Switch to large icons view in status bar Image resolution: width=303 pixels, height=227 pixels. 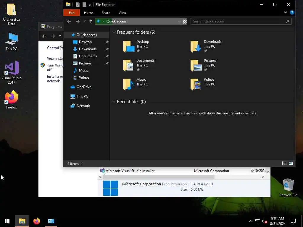pyautogui.click(x=291, y=163)
